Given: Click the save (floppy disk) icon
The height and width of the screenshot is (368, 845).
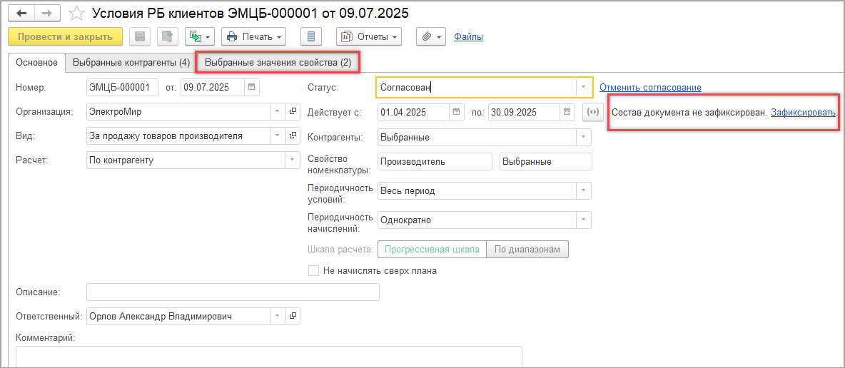Looking at the screenshot, I should [139, 36].
